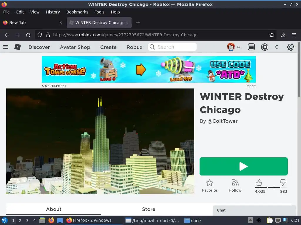Activate dartz file manager taskbar window
Viewport: 301px width, 225px height.
(193, 220)
